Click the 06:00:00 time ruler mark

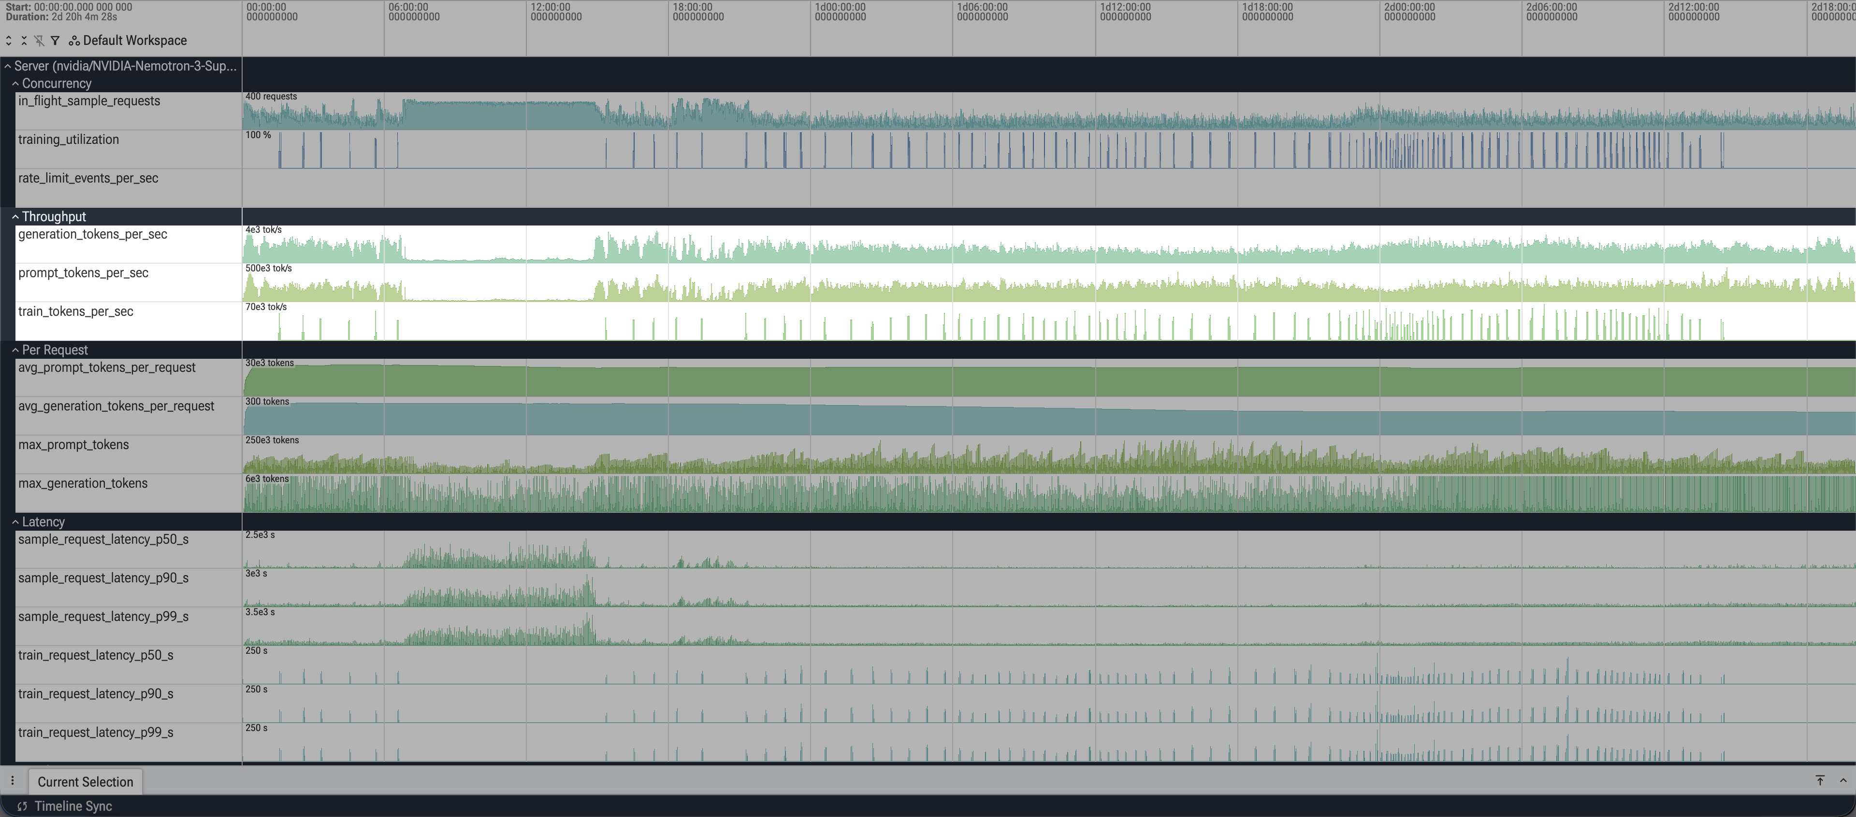point(414,12)
